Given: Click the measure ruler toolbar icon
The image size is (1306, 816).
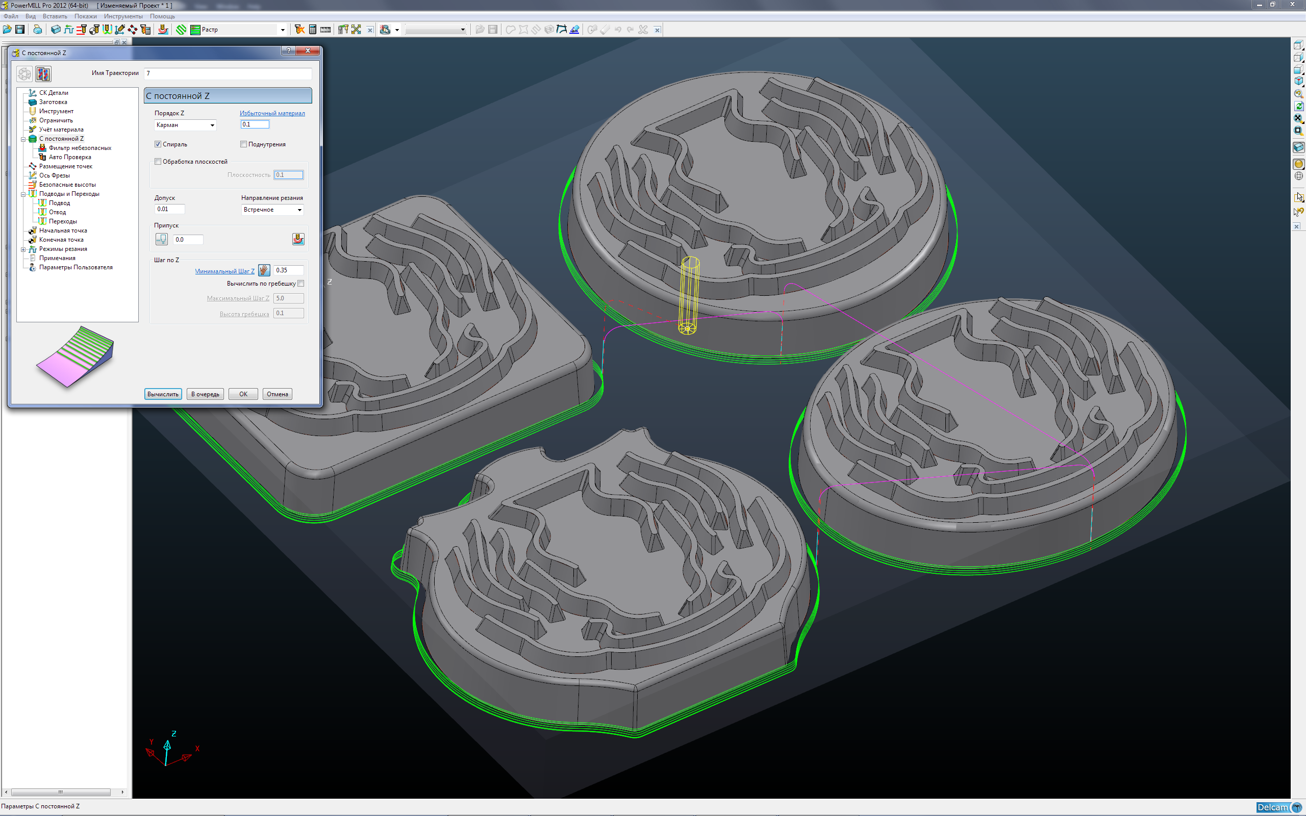Looking at the screenshot, I should pyautogui.click(x=325, y=30).
